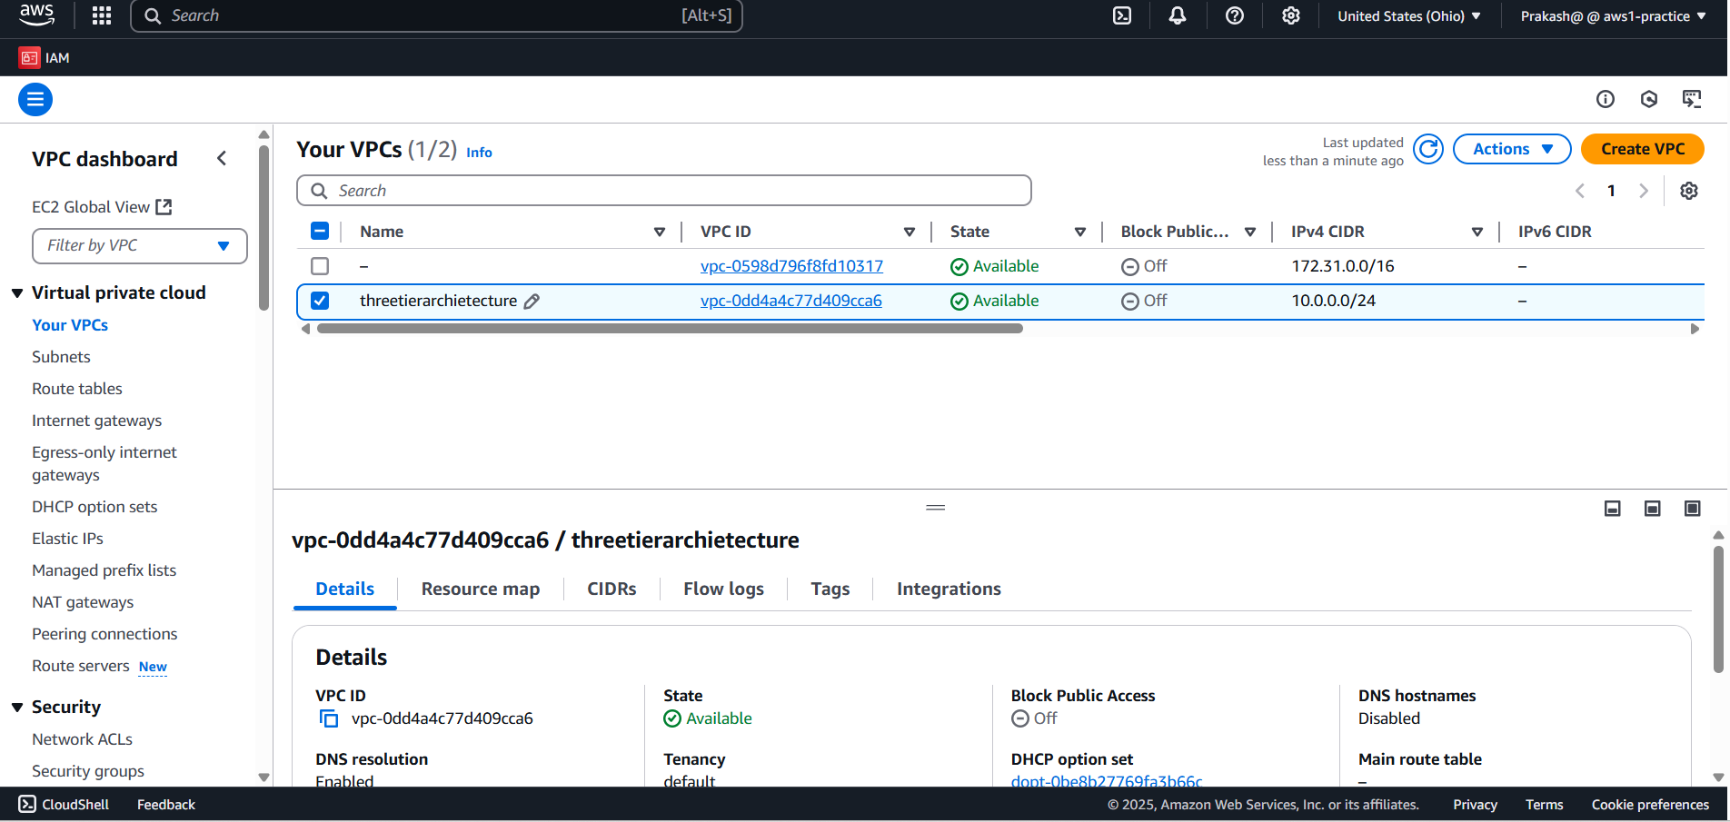The image size is (1730, 822).
Task: Open the hexagon settings panel icon
Action: (1649, 99)
